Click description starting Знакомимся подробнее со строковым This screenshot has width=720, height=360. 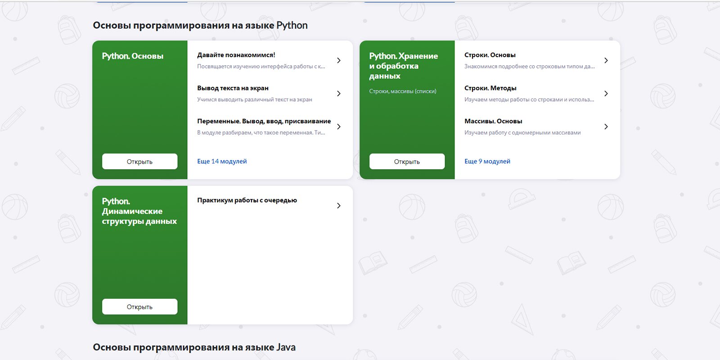click(529, 66)
